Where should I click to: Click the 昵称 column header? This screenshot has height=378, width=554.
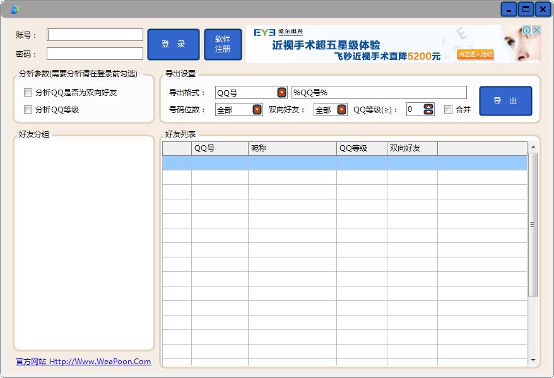[x=292, y=149]
